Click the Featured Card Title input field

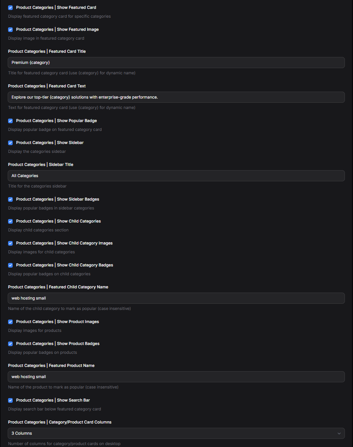click(176, 62)
